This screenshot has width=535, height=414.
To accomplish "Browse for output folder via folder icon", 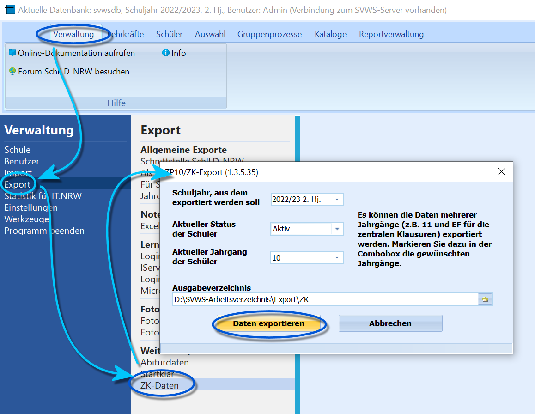I will [485, 299].
